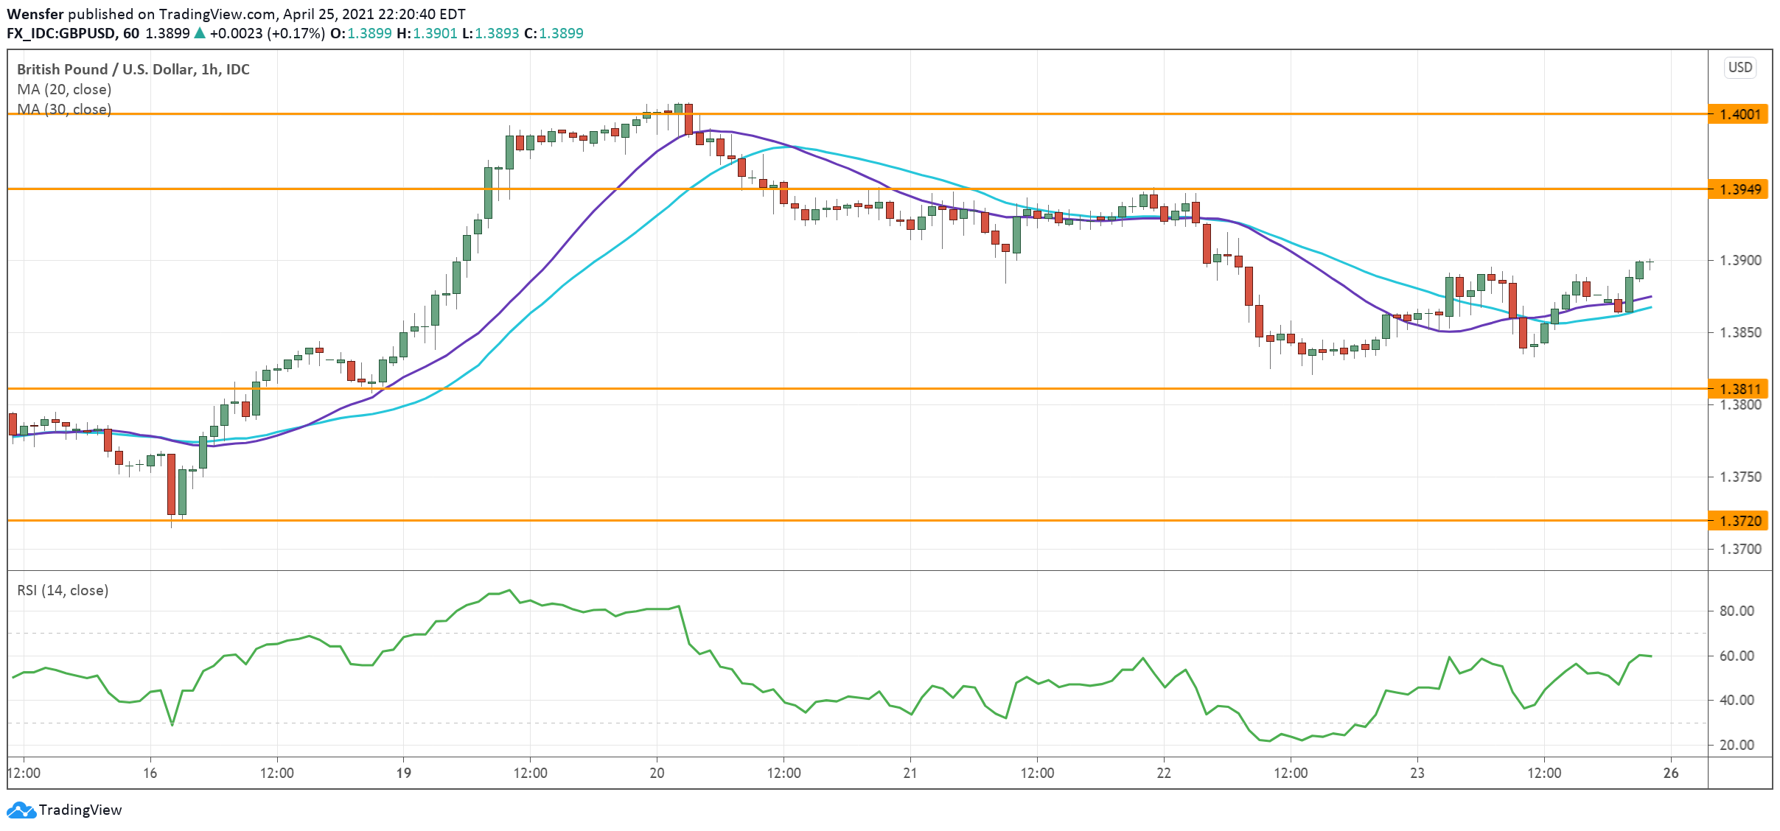Open the RSI (14, close) indicator settings
The height and width of the screenshot is (831, 1780).
pyautogui.click(x=62, y=590)
